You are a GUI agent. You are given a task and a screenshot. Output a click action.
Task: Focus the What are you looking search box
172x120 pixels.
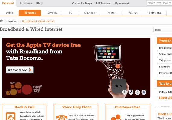click(159, 3)
